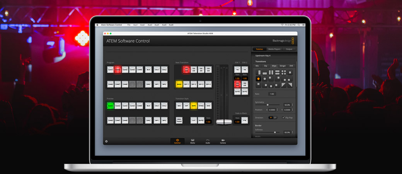Toggle the Flip Flop checkbox
Screen dimensions: 402x174
pyautogui.click(x=283, y=118)
